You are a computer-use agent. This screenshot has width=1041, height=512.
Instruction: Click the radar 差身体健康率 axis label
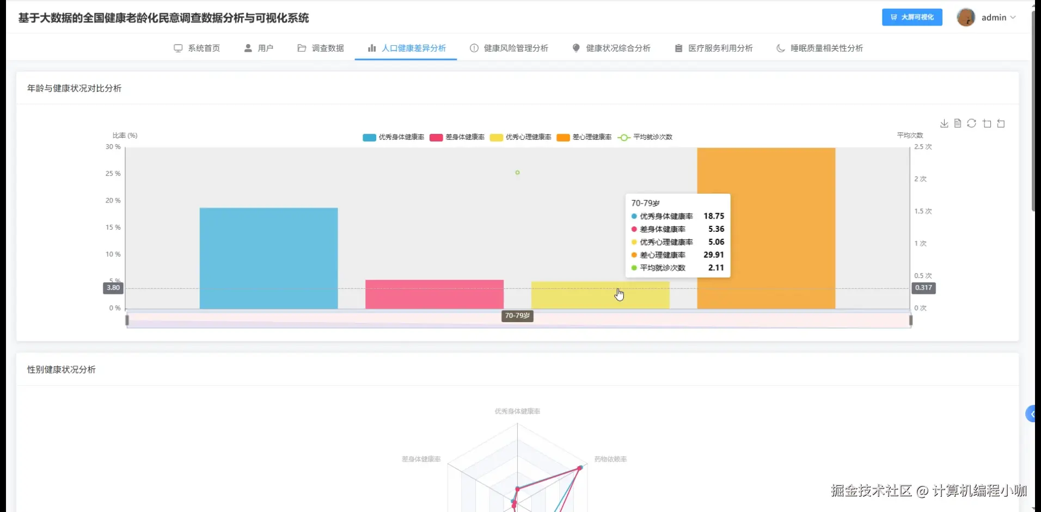tap(421, 459)
